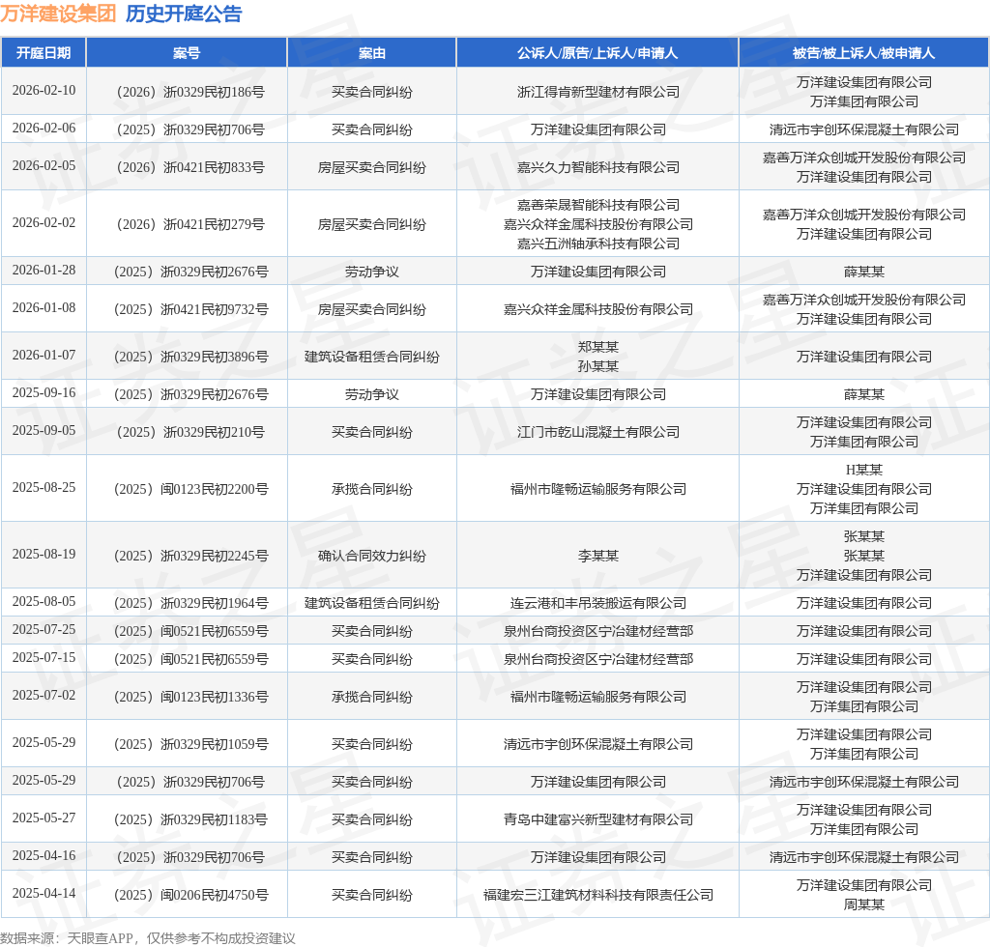
Task: Click plaintiff 嘉善荣晟智能科技有限公司
Action: [x=597, y=205]
